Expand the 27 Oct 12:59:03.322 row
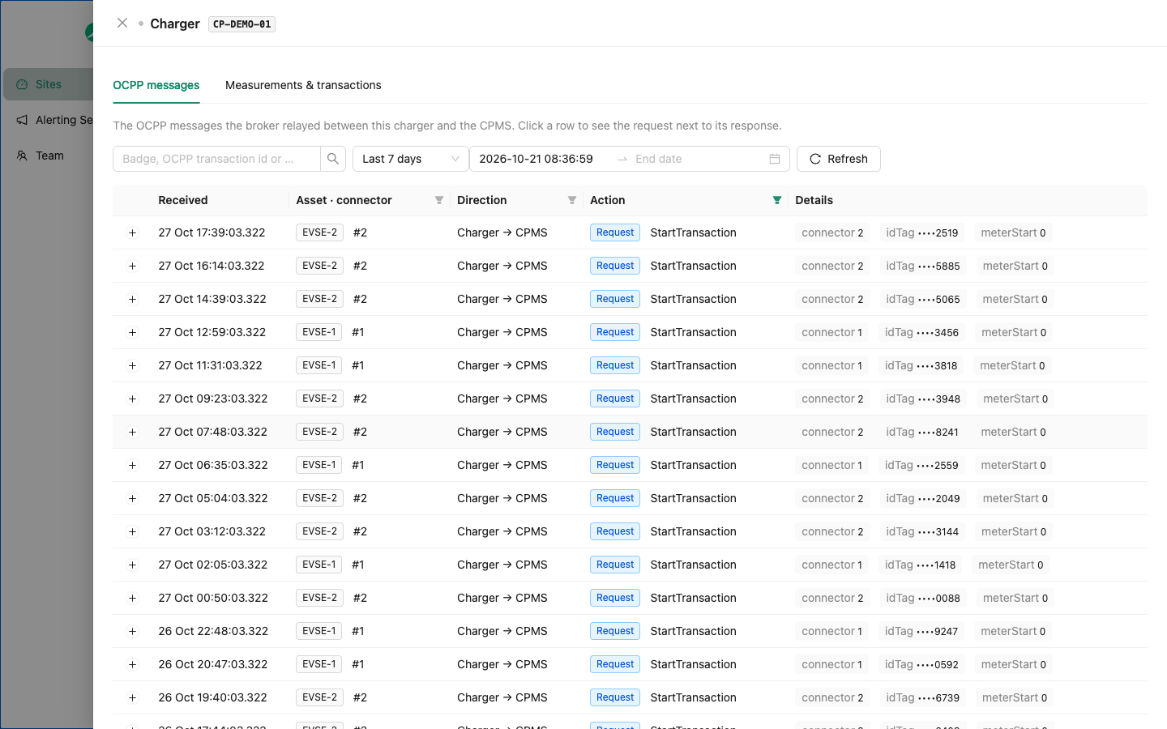1167x729 pixels. [132, 332]
